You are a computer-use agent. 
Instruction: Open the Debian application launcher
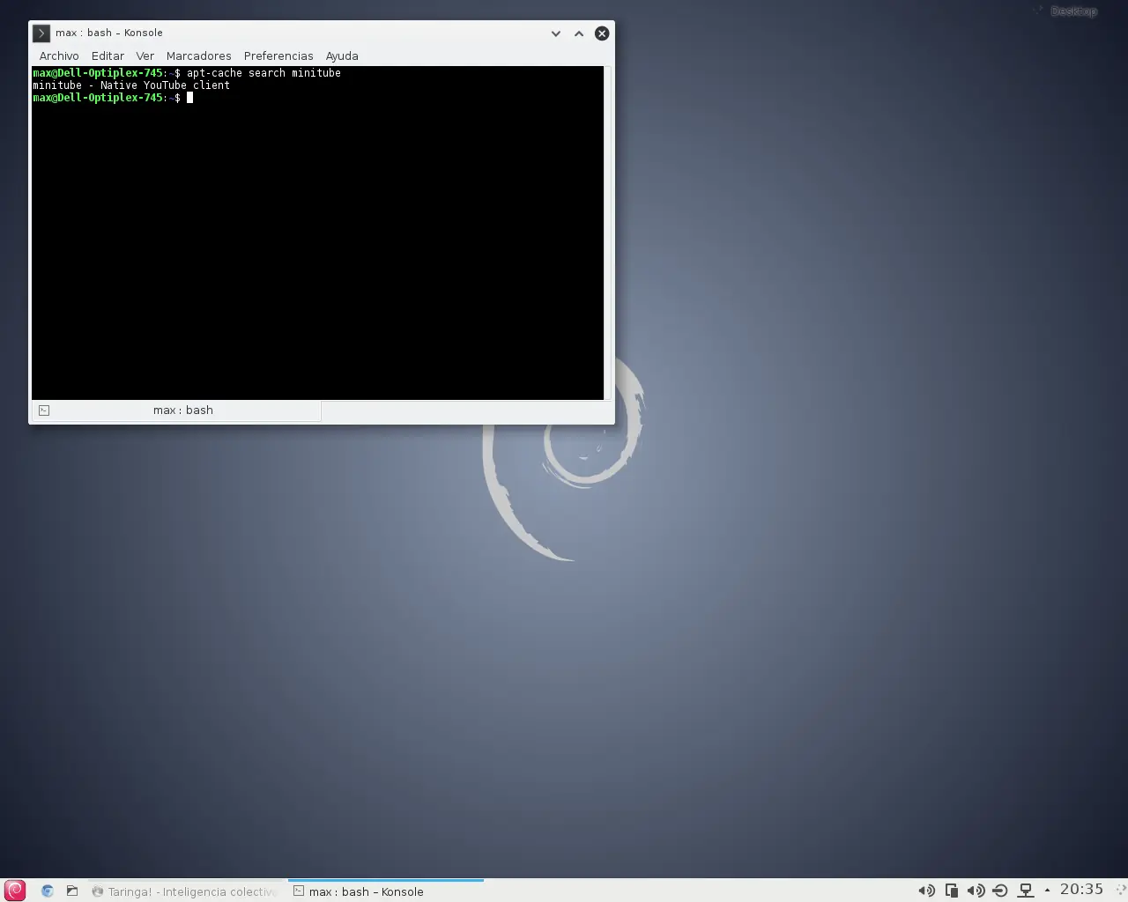coord(15,891)
